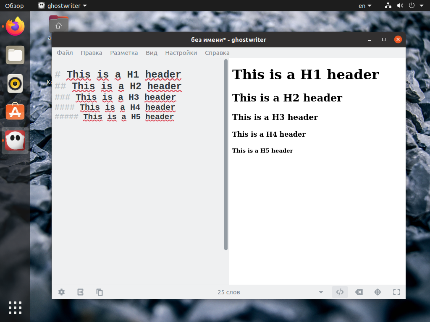Open the Правка menu

point(91,53)
